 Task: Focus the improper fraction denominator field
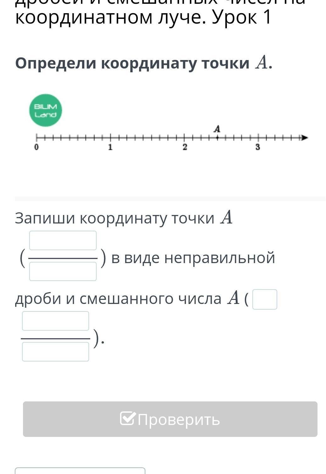click(x=63, y=271)
